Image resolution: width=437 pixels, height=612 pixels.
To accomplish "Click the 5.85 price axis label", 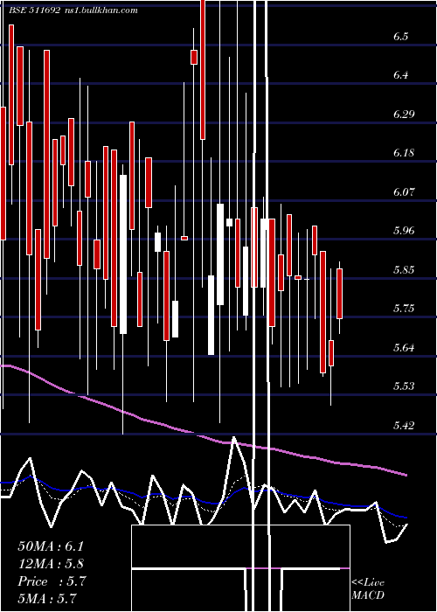I will (404, 269).
